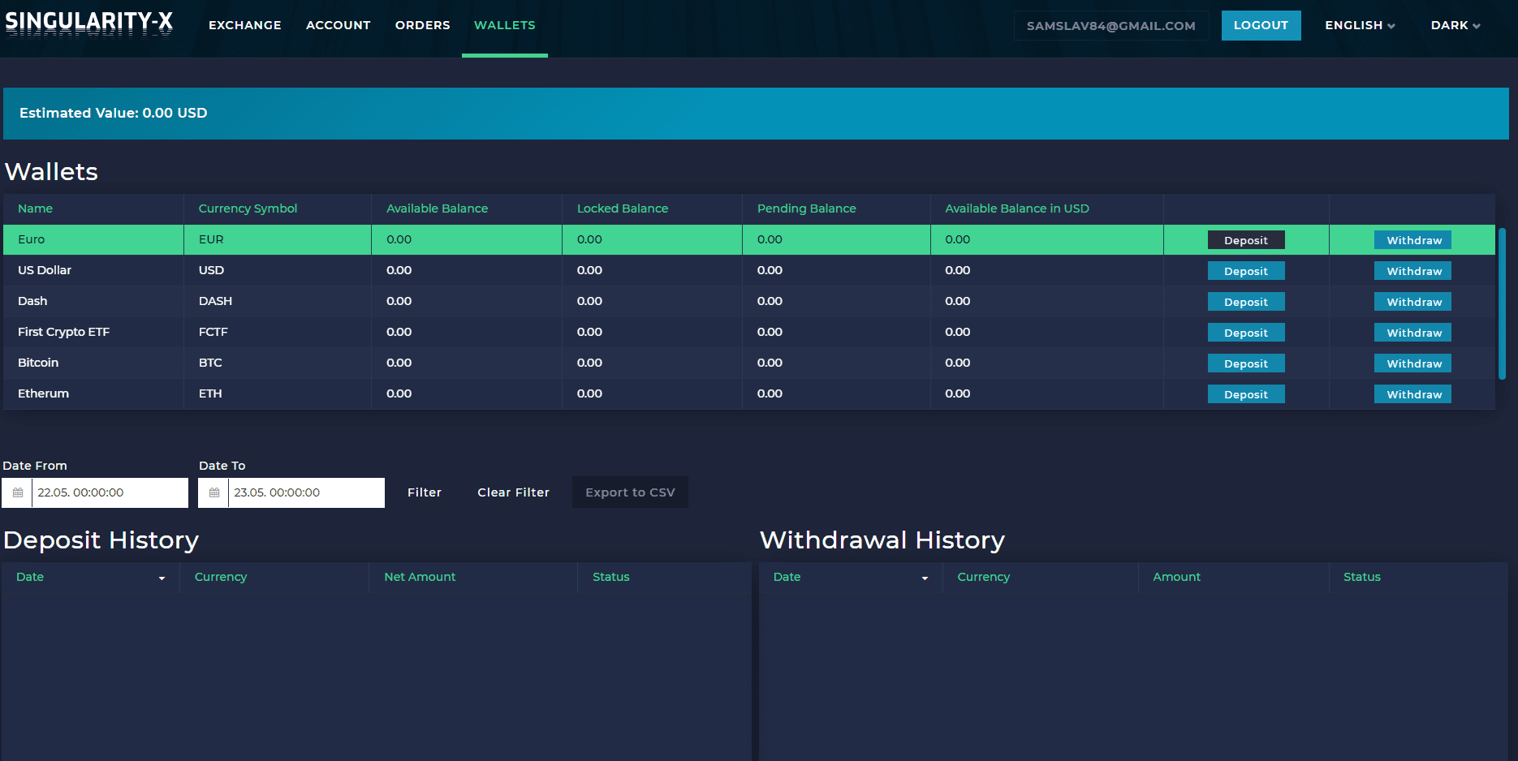Click Clear Filter

pyautogui.click(x=513, y=492)
